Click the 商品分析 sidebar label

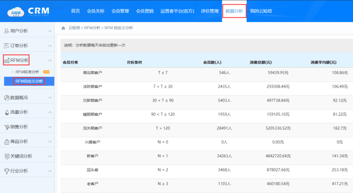(19, 142)
